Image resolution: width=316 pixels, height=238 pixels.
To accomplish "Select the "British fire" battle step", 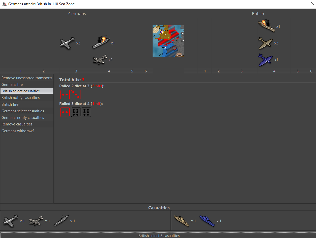I will pyautogui.click(x=10, y=104).
